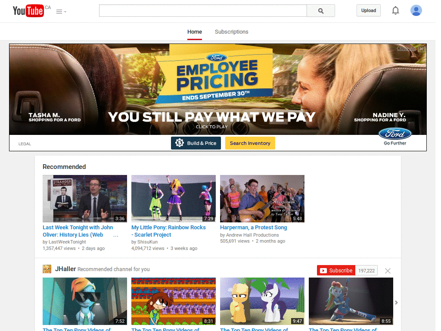441x331 pixels.
Task: Close the Ford ad via the X icon
Action: [x=421, y=48]
